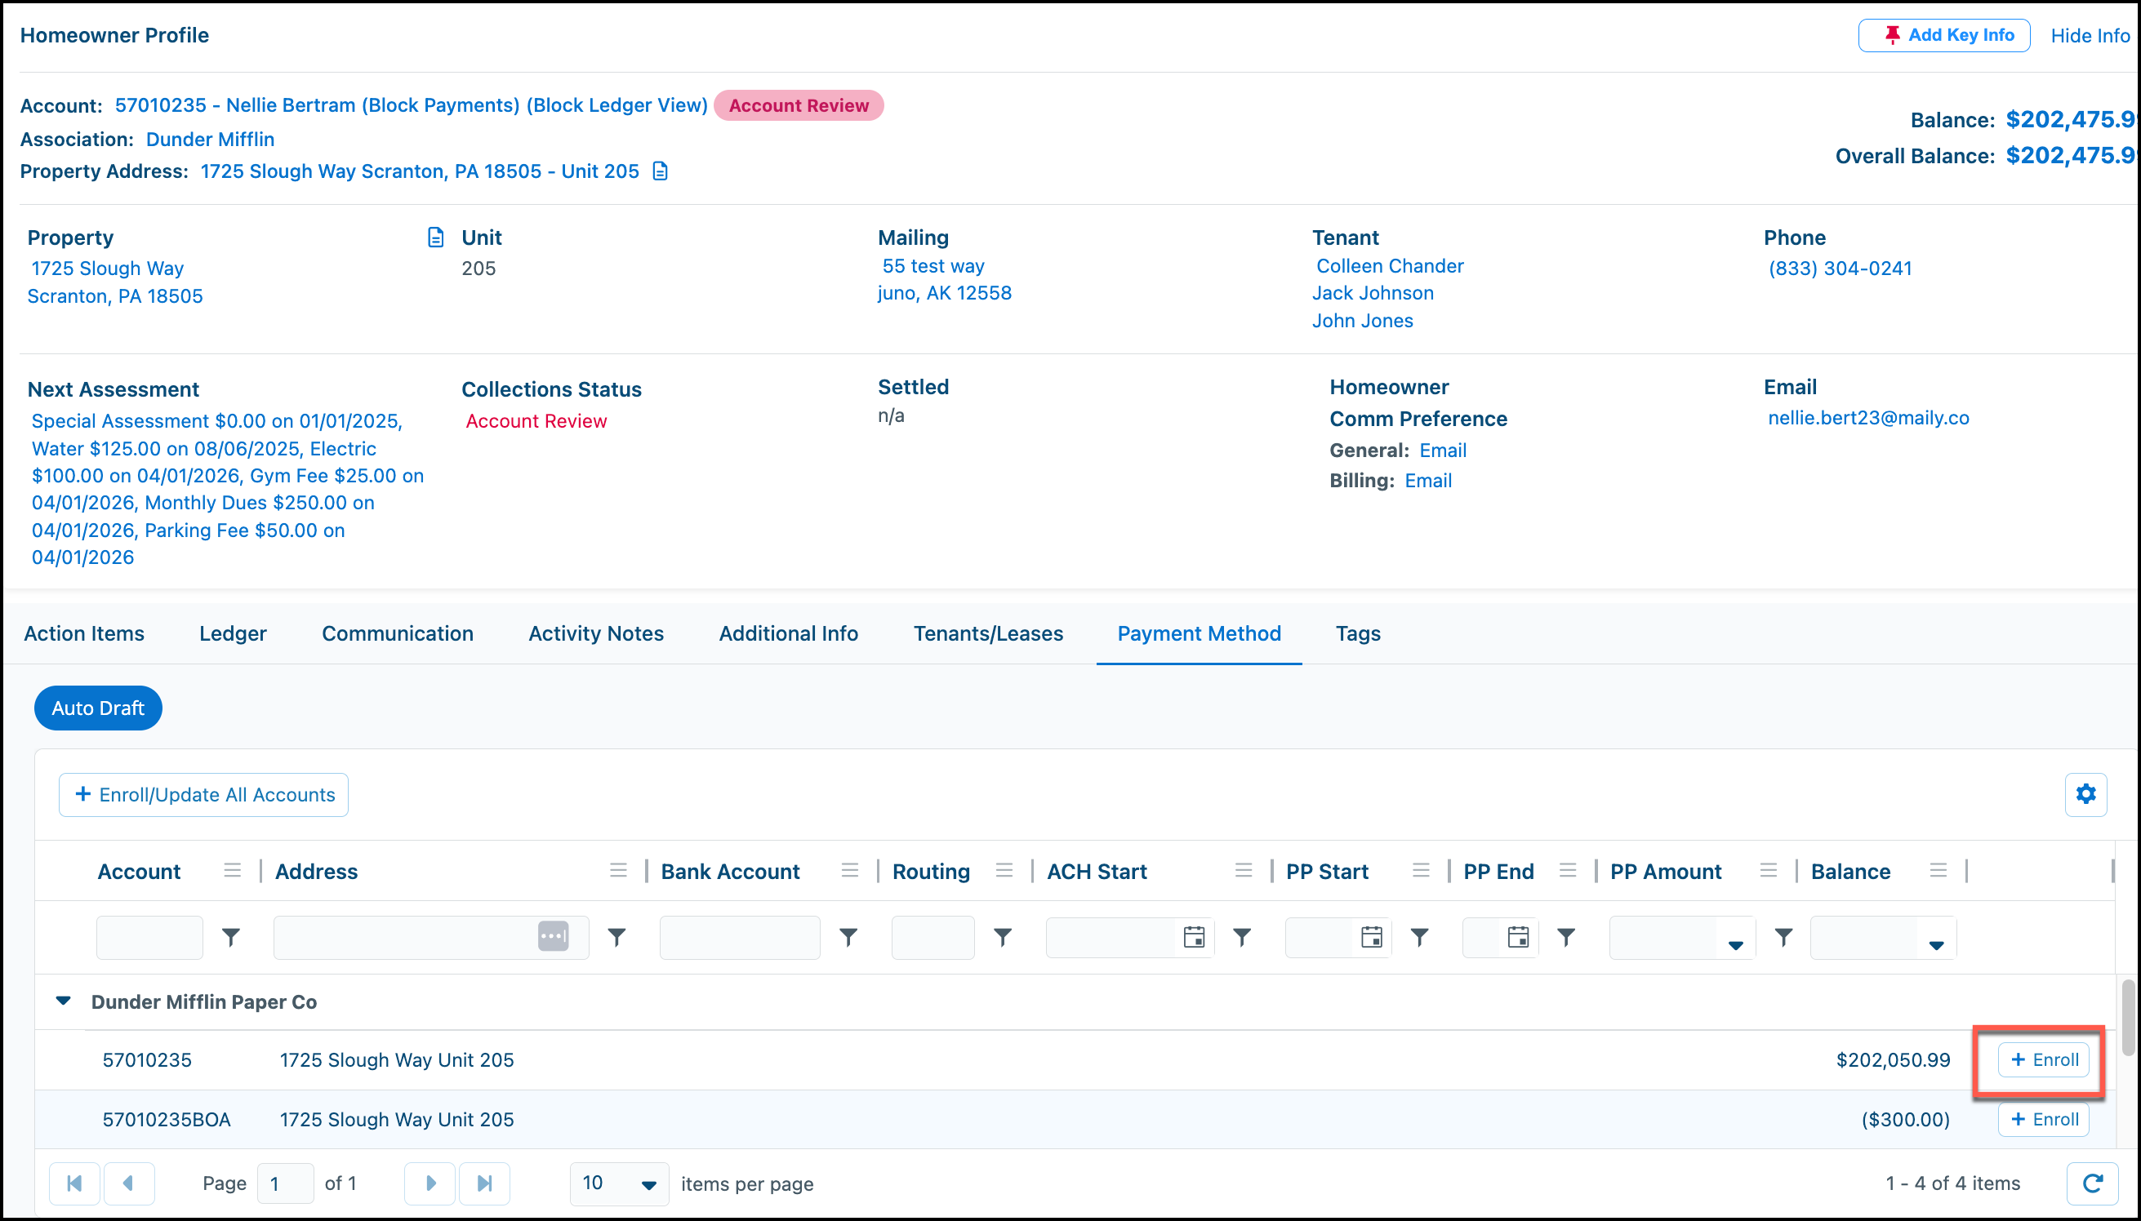The width and height of the screenshot is (2141, 1221).
Task: Open the Communication tab
Action: [398, 633]
